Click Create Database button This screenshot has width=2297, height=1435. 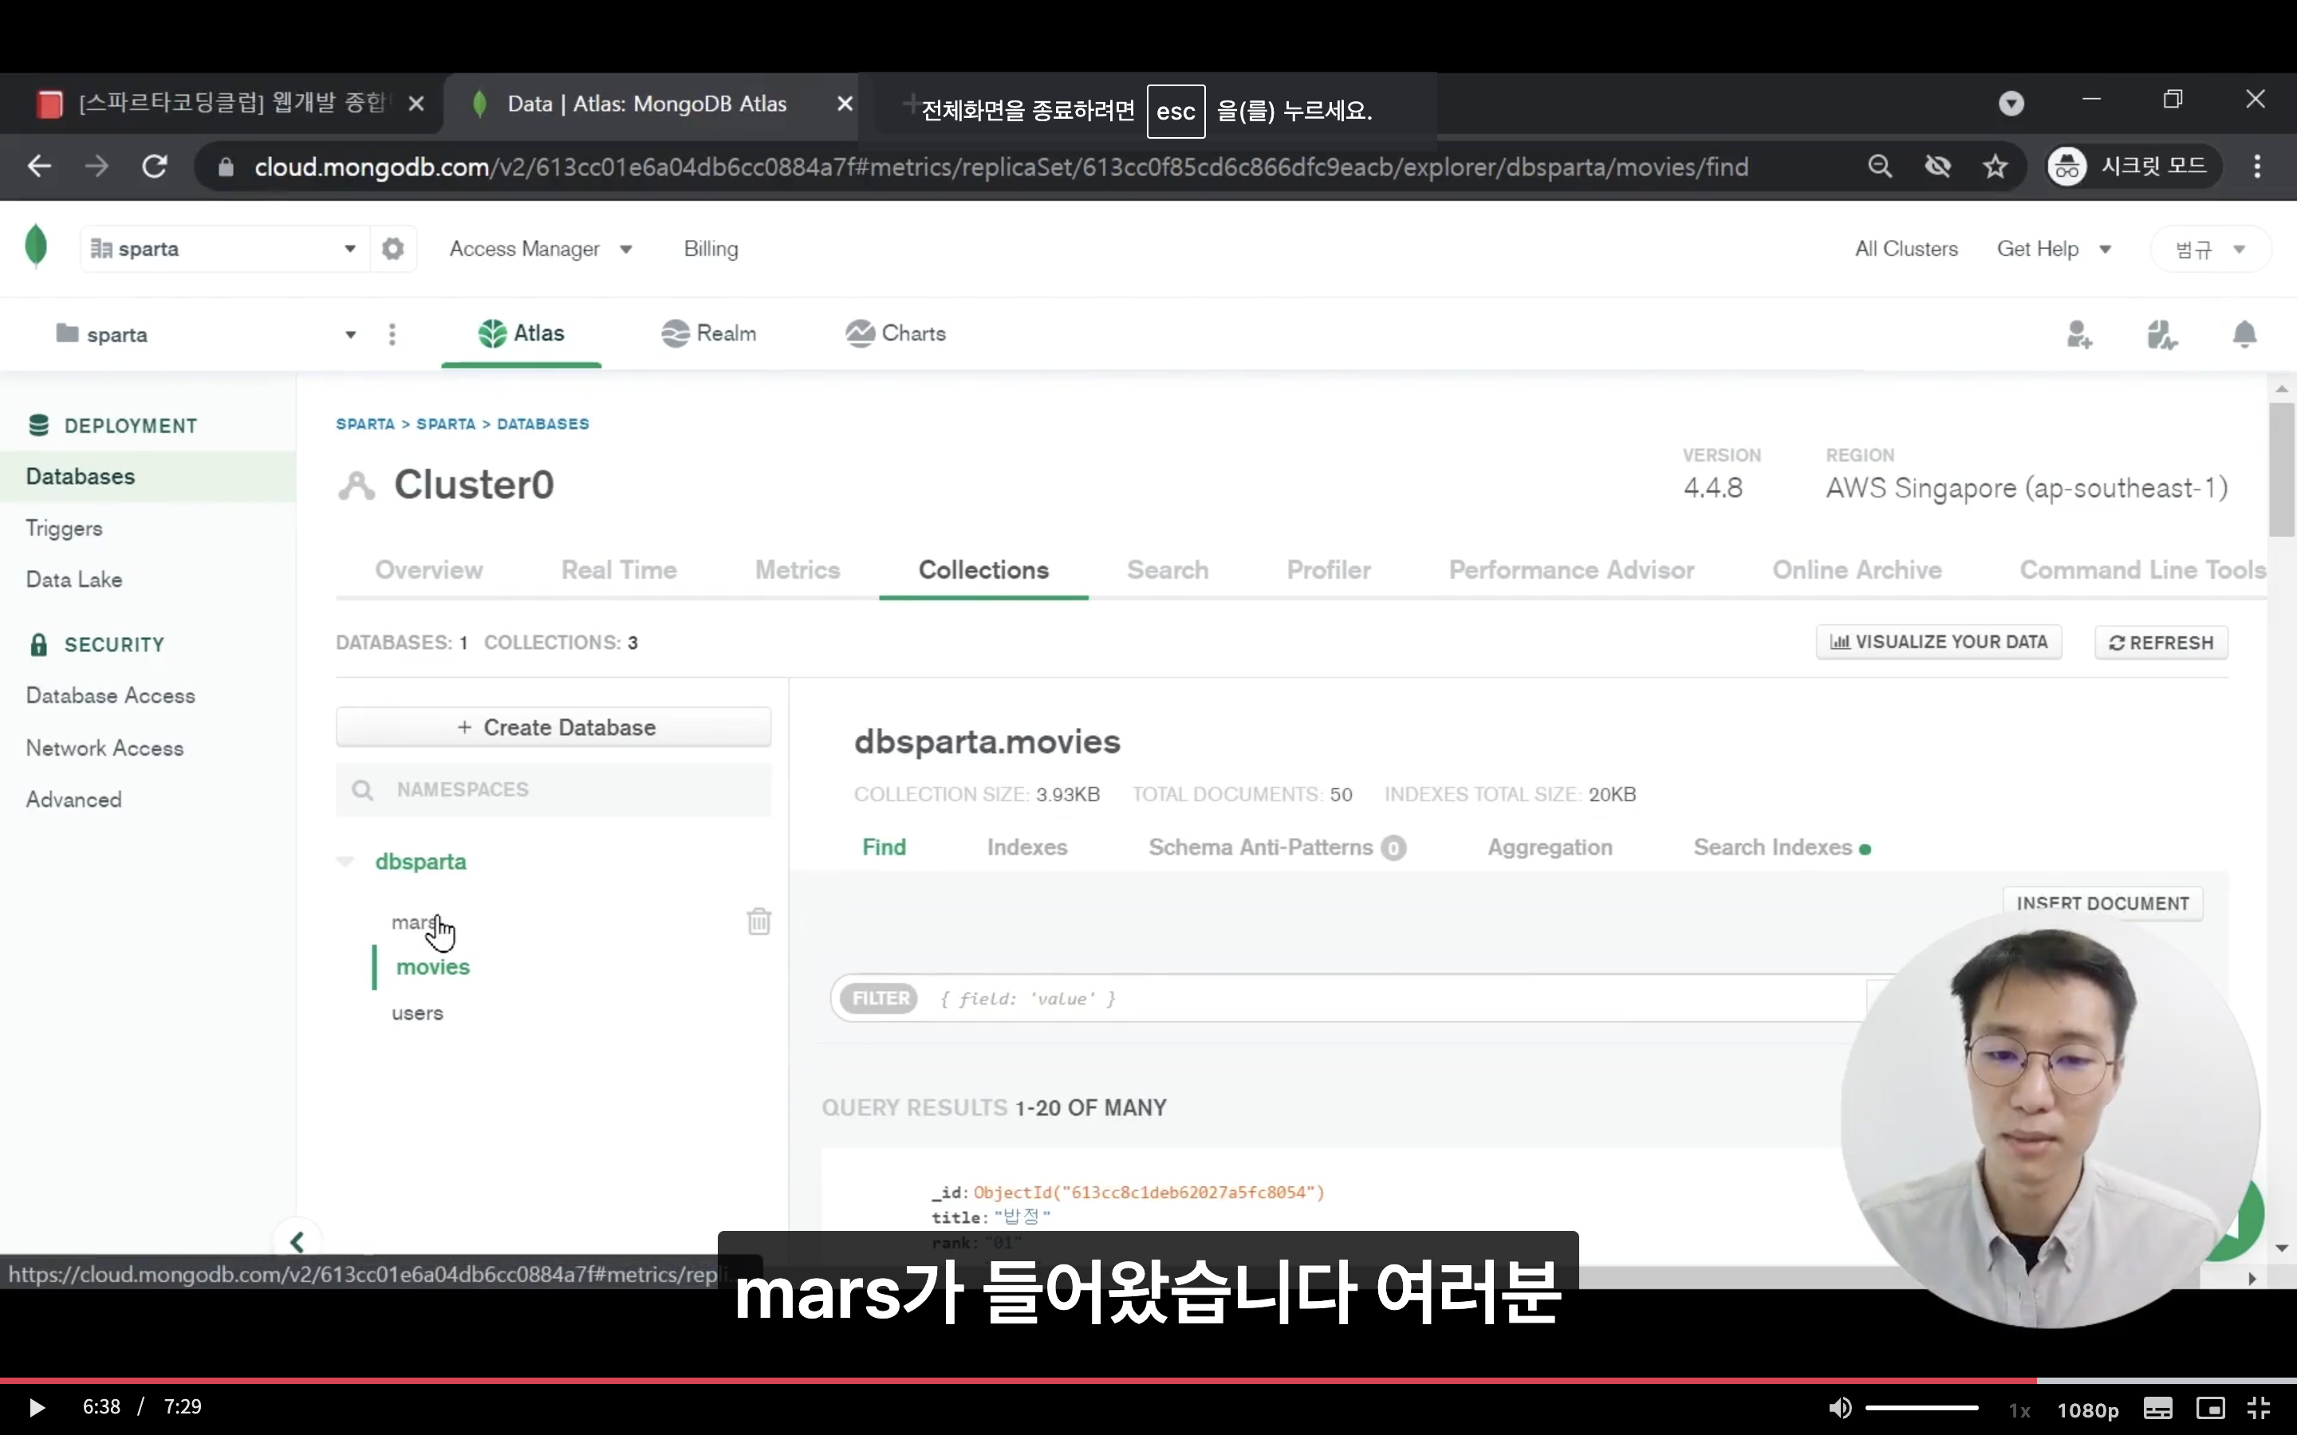pos(554,727)
